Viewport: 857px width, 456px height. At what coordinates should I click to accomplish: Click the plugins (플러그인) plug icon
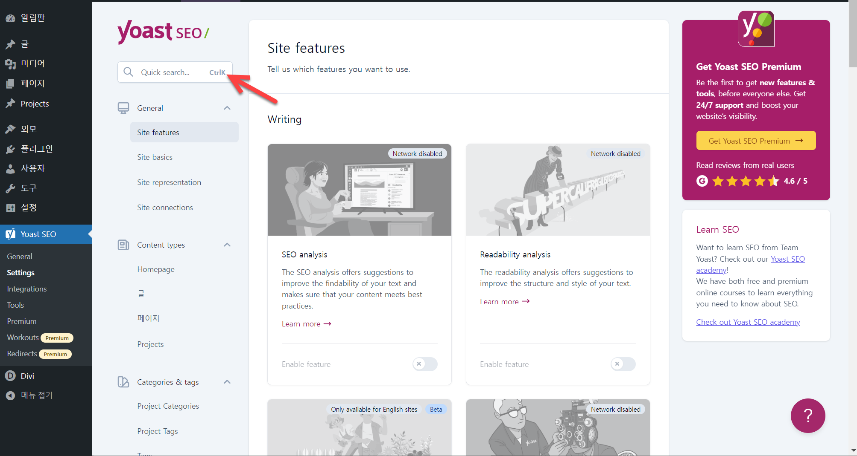click(x=10, y=149)
